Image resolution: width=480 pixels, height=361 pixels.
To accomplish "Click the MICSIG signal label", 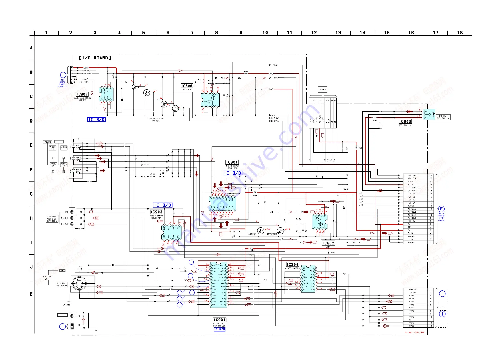I will click(273, 78).
